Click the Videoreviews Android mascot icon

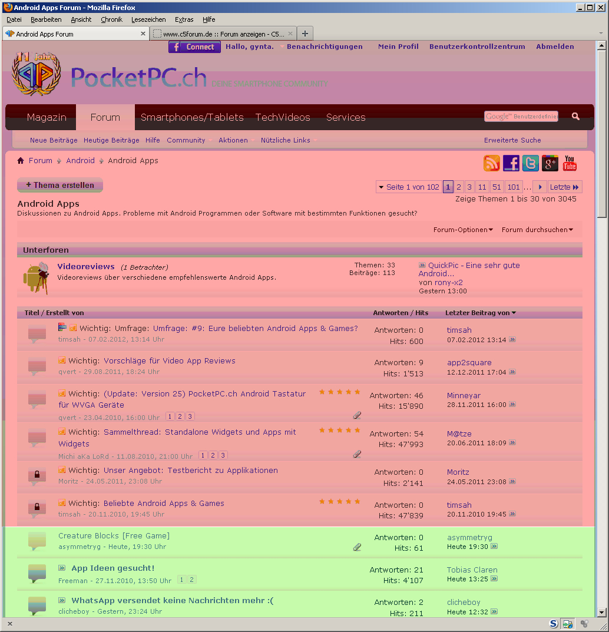click(x=35, y=277)
